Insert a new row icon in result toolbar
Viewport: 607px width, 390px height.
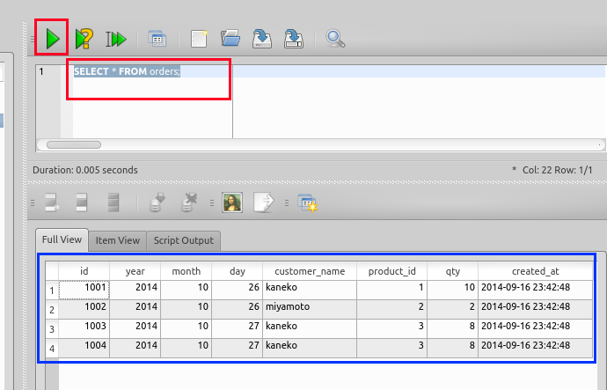click(x=52, y=202)
